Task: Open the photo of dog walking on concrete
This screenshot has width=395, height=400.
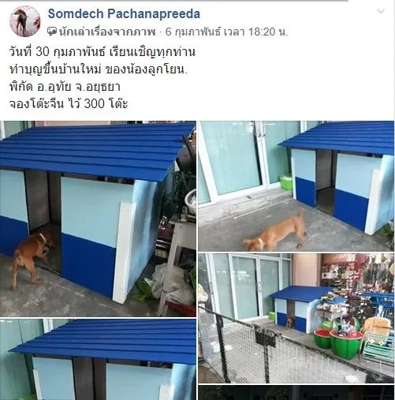Action: pyautogui.click(x=296, y=186)
